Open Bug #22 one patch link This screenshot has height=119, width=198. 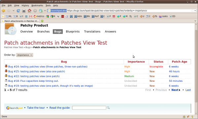[34, 76]
